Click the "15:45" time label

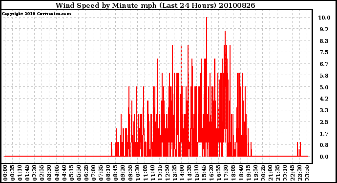[204, 173]
